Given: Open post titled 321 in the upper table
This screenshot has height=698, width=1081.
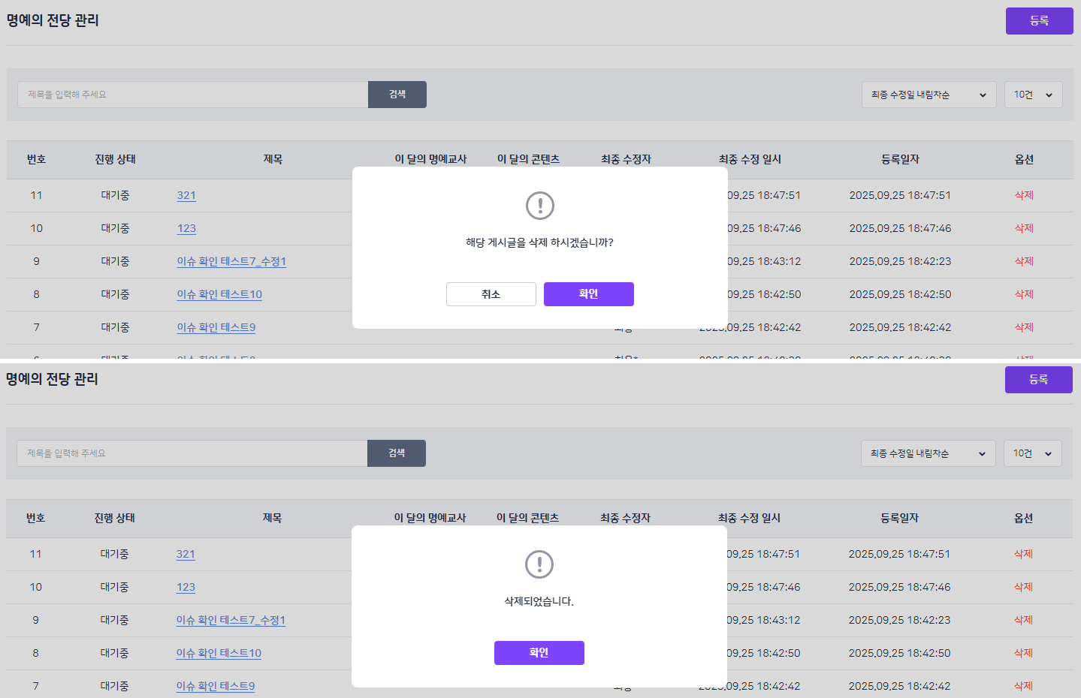Looking at the screenshot, I should pos(186,195).
